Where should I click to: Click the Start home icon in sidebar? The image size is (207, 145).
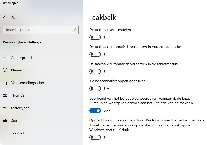click(5, 18)
